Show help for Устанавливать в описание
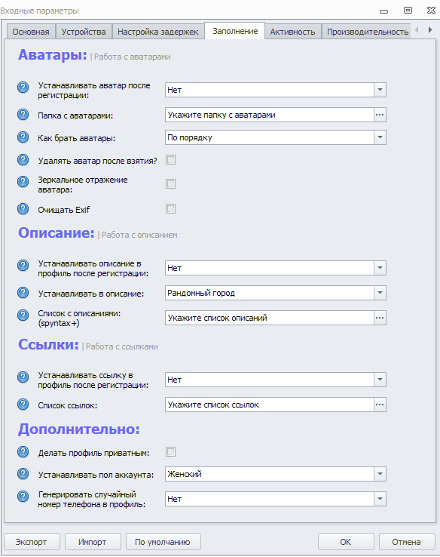 point(23,293)
